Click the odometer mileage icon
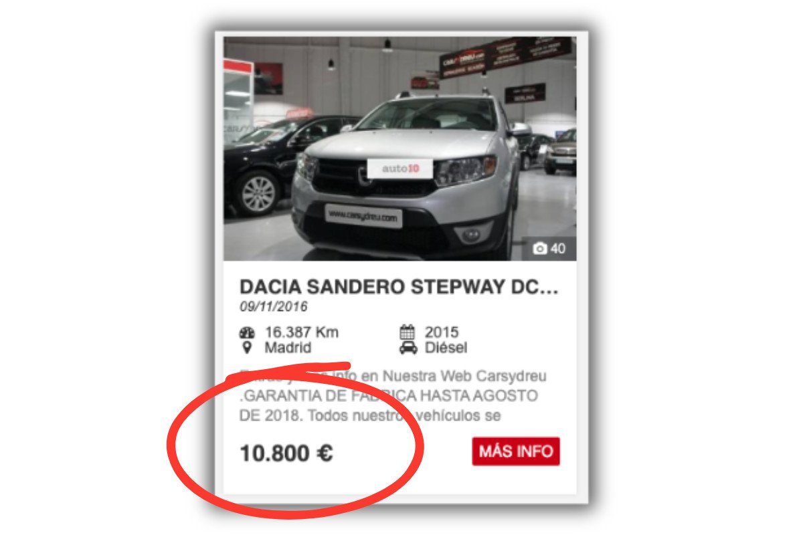The image size is (803, 535). coord(247,332)
